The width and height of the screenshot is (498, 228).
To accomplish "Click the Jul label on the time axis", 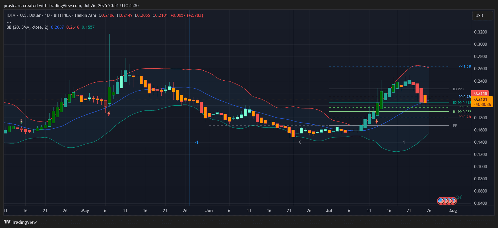I will [x=329, y=211].
